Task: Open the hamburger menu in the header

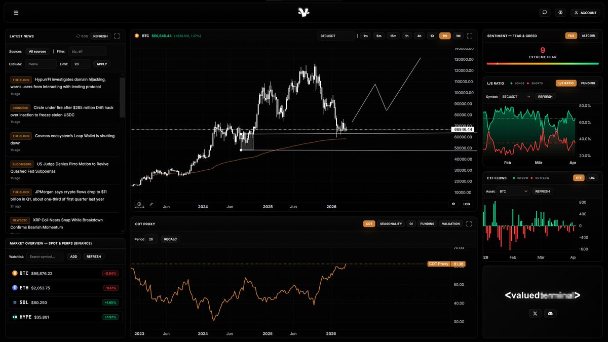Action: pyautogui.click(x=16, y=13)
